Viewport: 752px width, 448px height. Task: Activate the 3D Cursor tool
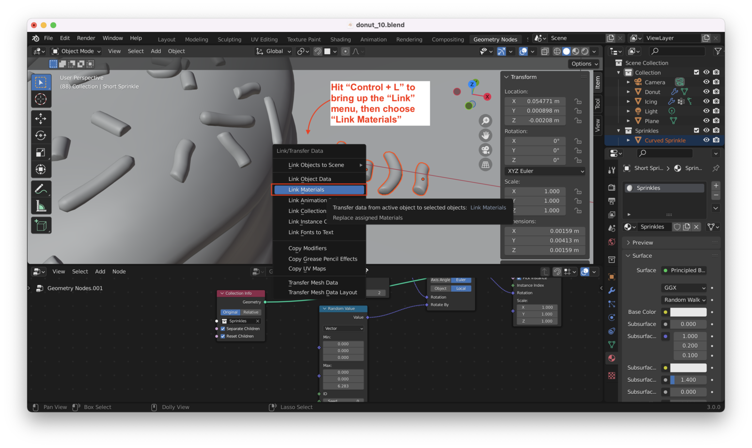[41, 99]
